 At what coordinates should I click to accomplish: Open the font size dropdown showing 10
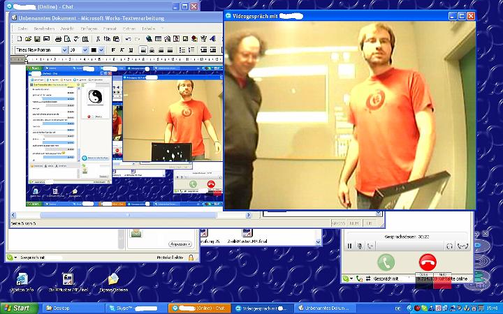pyautogui.click(x=85, y=50)
